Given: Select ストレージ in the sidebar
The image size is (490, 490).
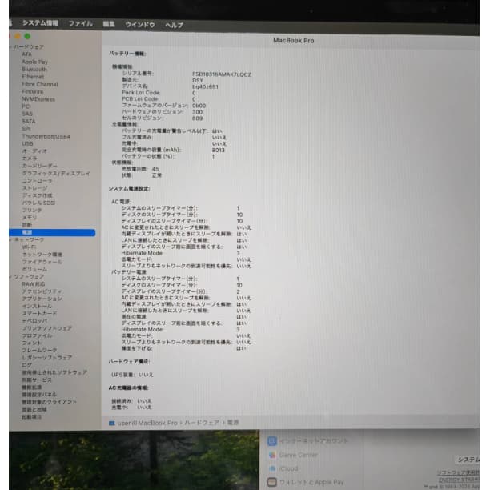Looking at the screenshot, I should coord(34,188).
